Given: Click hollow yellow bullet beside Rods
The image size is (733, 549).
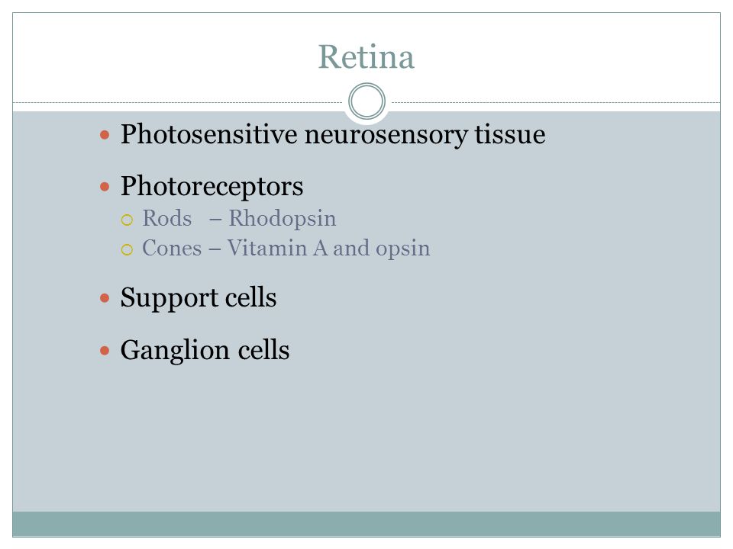Looking at the screenshot, I should [x=127, y=220].
